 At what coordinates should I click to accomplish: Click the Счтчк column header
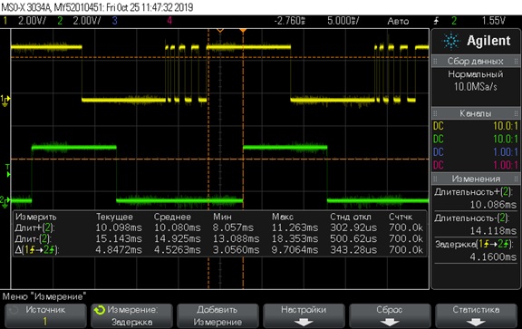tap(401, 218)
